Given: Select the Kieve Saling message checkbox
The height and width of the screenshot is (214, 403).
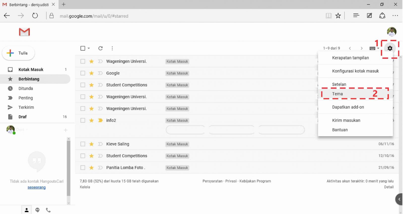Looking at the screenshot, I should pyautogui.click(x=83, y=144).
